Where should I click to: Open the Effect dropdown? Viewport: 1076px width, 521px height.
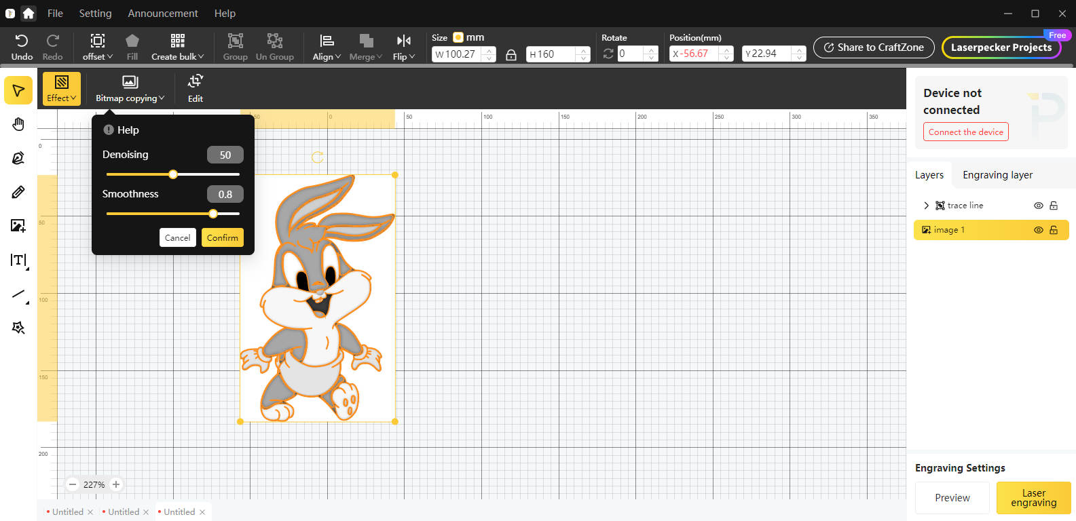tap(62, 89)
